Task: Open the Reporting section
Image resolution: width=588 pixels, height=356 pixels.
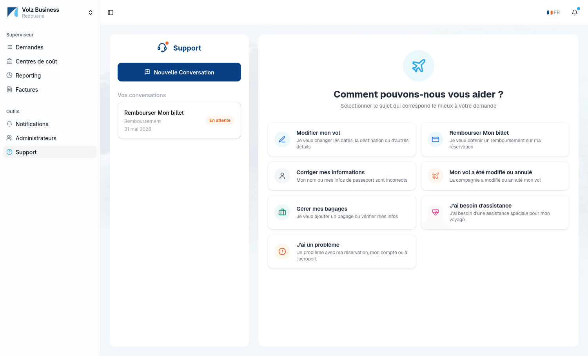Action: [50, 76]
